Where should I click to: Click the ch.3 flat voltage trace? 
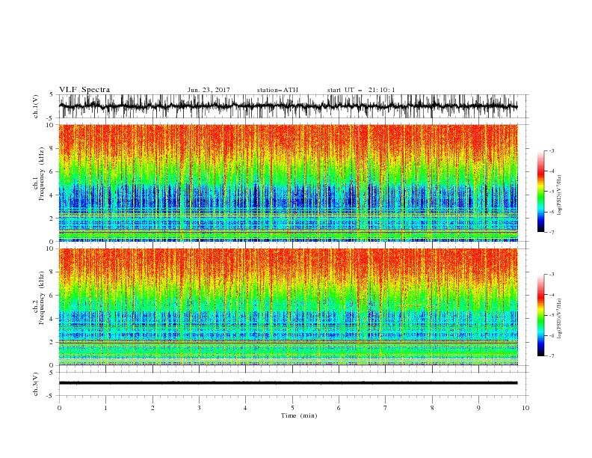pos(288,383)
